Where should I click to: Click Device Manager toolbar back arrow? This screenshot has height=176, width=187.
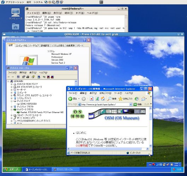point(8,77)
